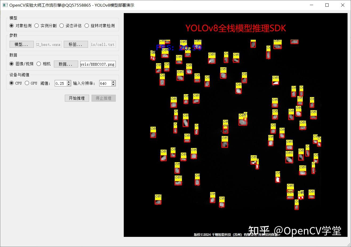Switch inference device to GPU

(x=27, y=83)
